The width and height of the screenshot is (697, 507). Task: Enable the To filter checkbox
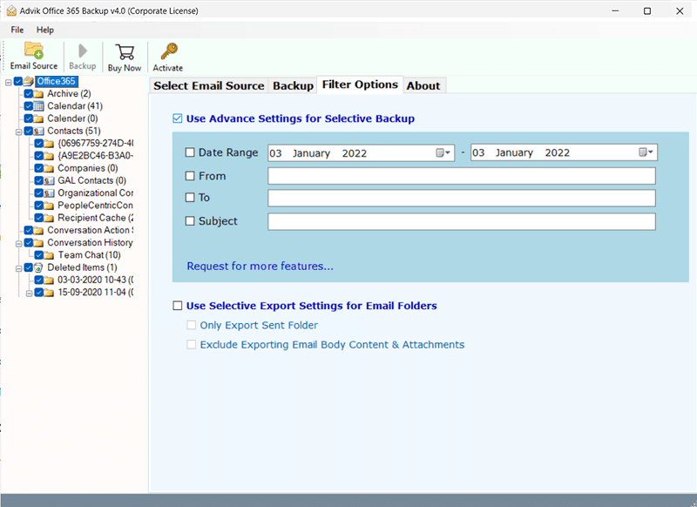point(190,197)
